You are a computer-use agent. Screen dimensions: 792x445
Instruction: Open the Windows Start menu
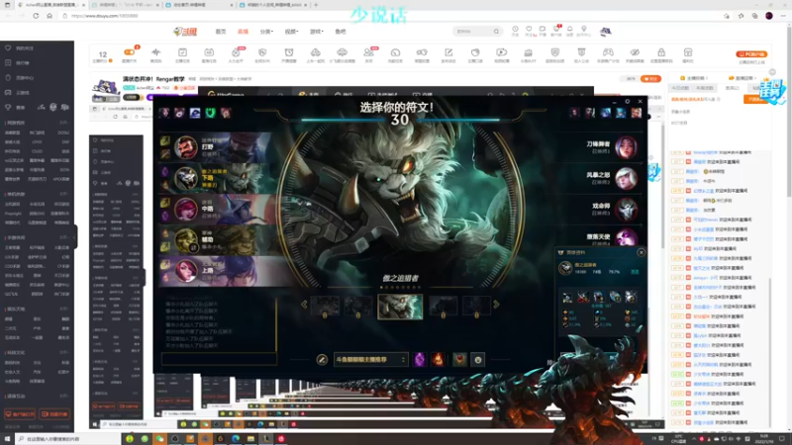tap(7, 439)
